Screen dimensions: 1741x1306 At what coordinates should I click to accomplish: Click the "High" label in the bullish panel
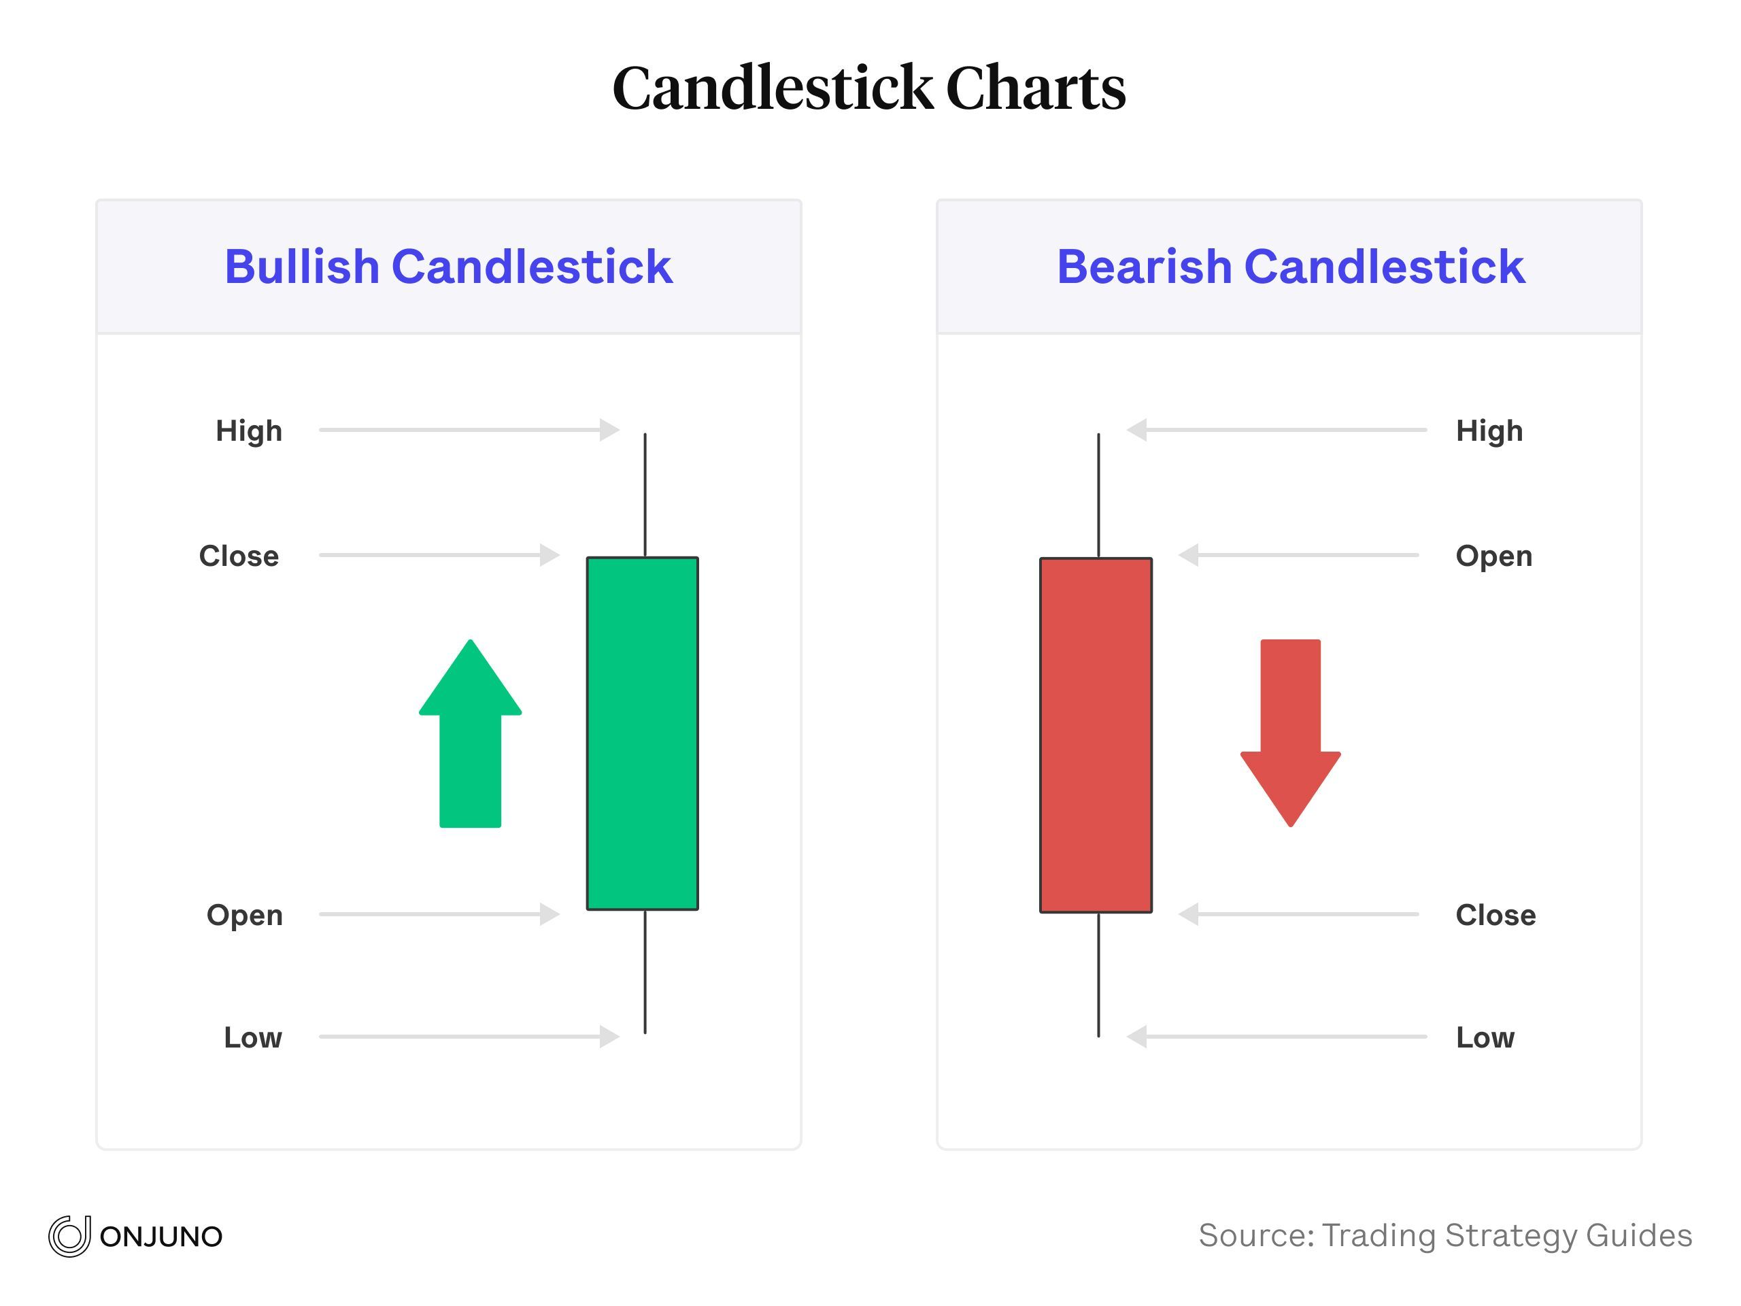pos(249,431)
